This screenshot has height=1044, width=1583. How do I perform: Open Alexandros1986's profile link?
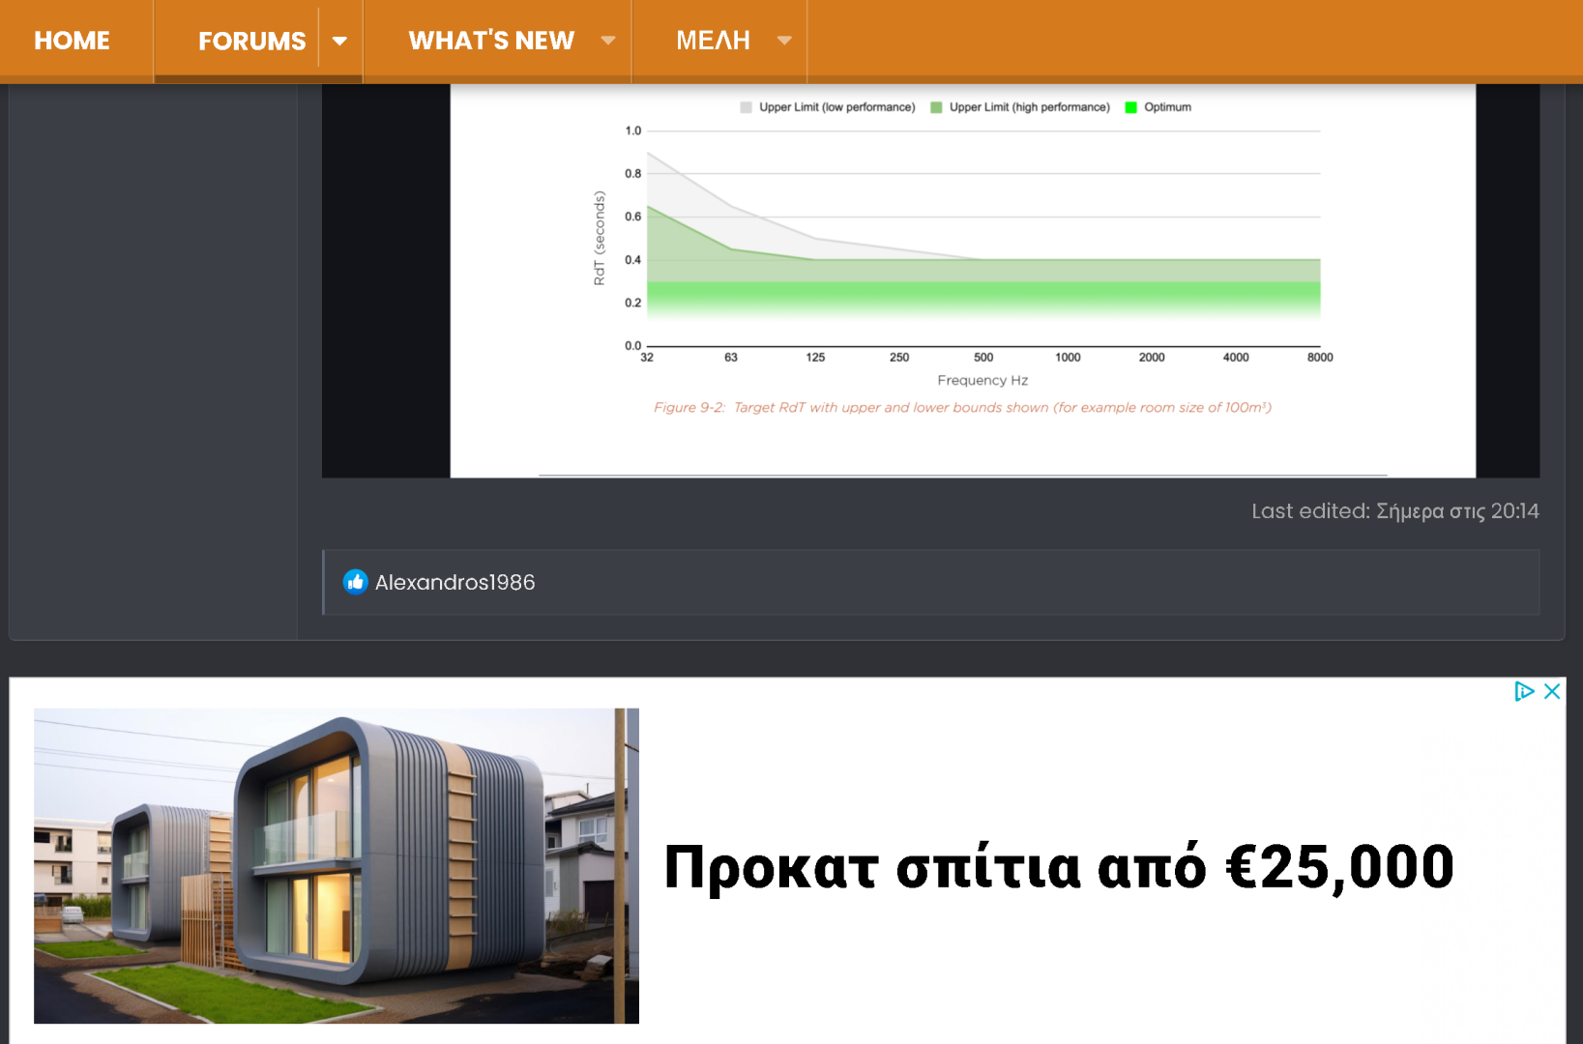(454, 582)
